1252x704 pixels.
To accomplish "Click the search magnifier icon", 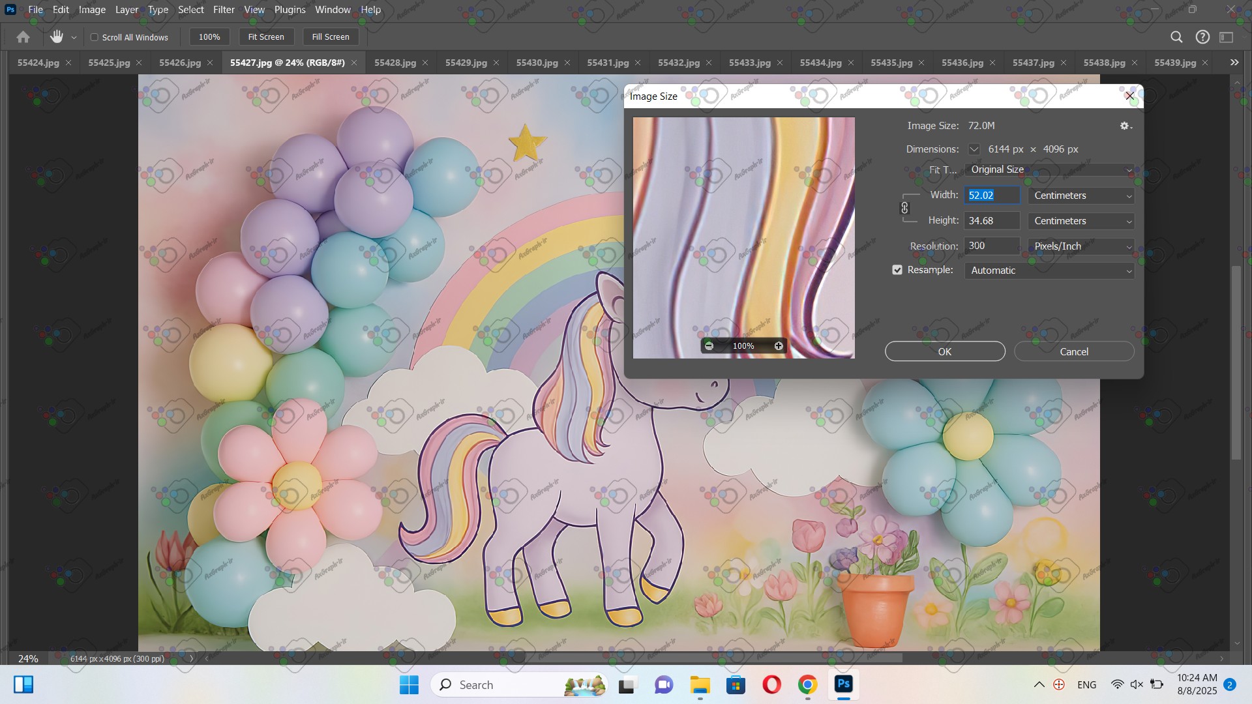I will 1176,37.
